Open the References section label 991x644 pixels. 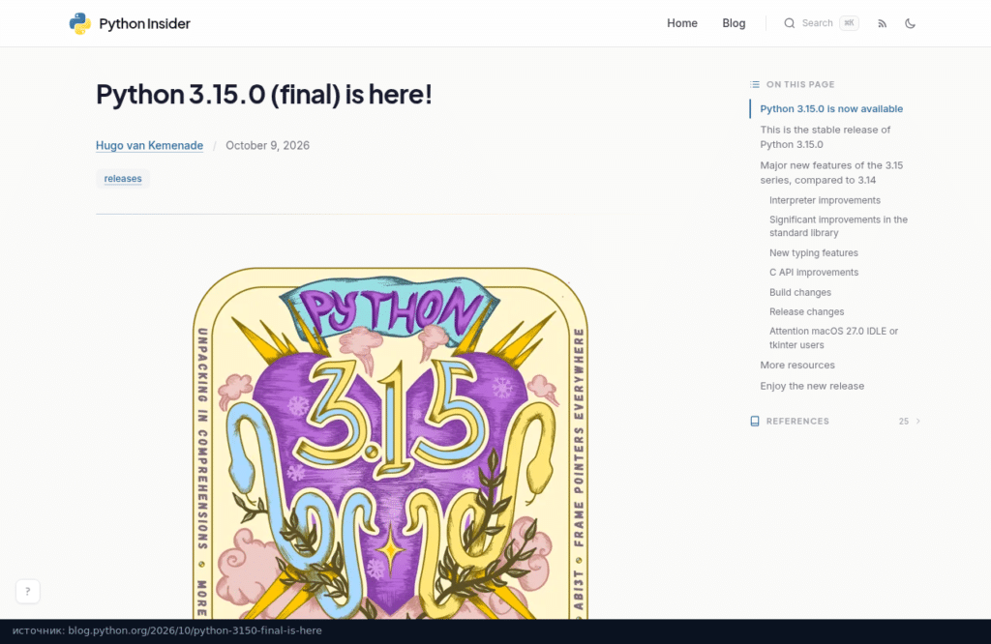tap(797, 422)
